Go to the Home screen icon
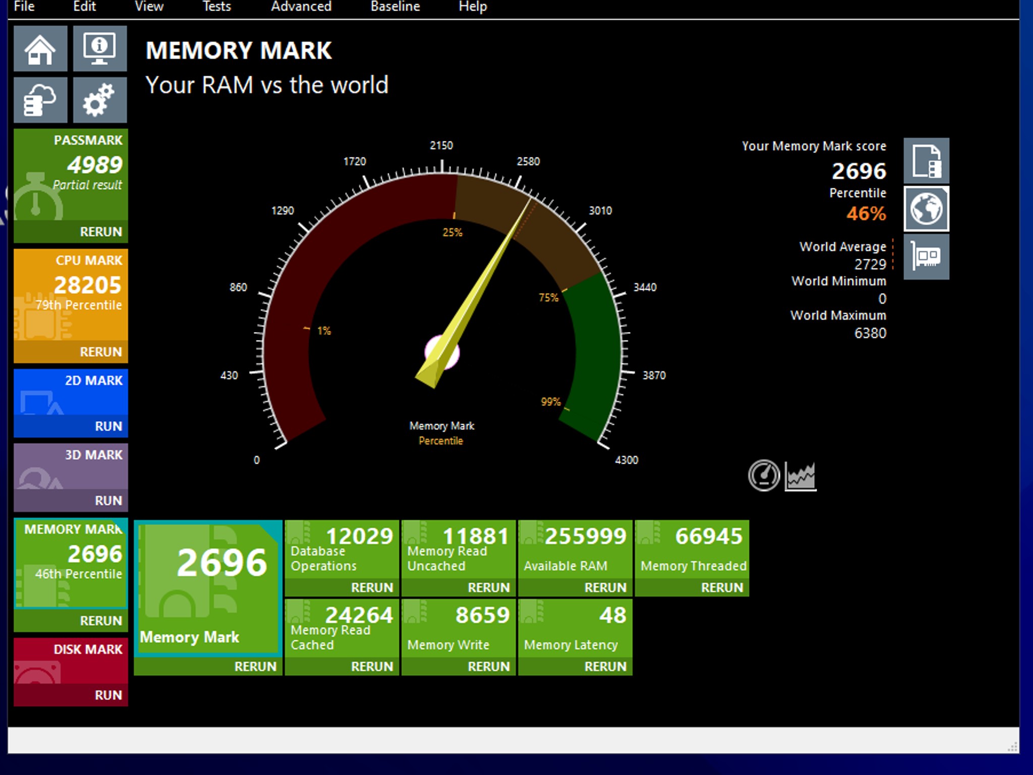Image resolution: width=1033 pixels, height=775 pixels. [40, 49]
